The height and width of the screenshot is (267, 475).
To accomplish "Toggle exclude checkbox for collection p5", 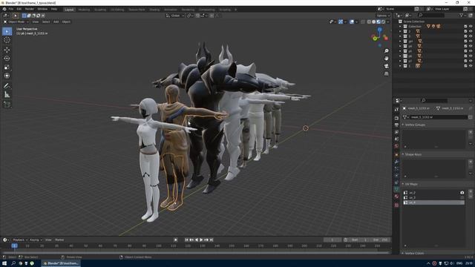I will [x=465, y=51].
